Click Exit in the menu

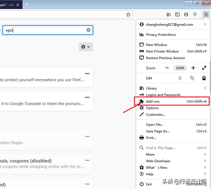(173, 184)
